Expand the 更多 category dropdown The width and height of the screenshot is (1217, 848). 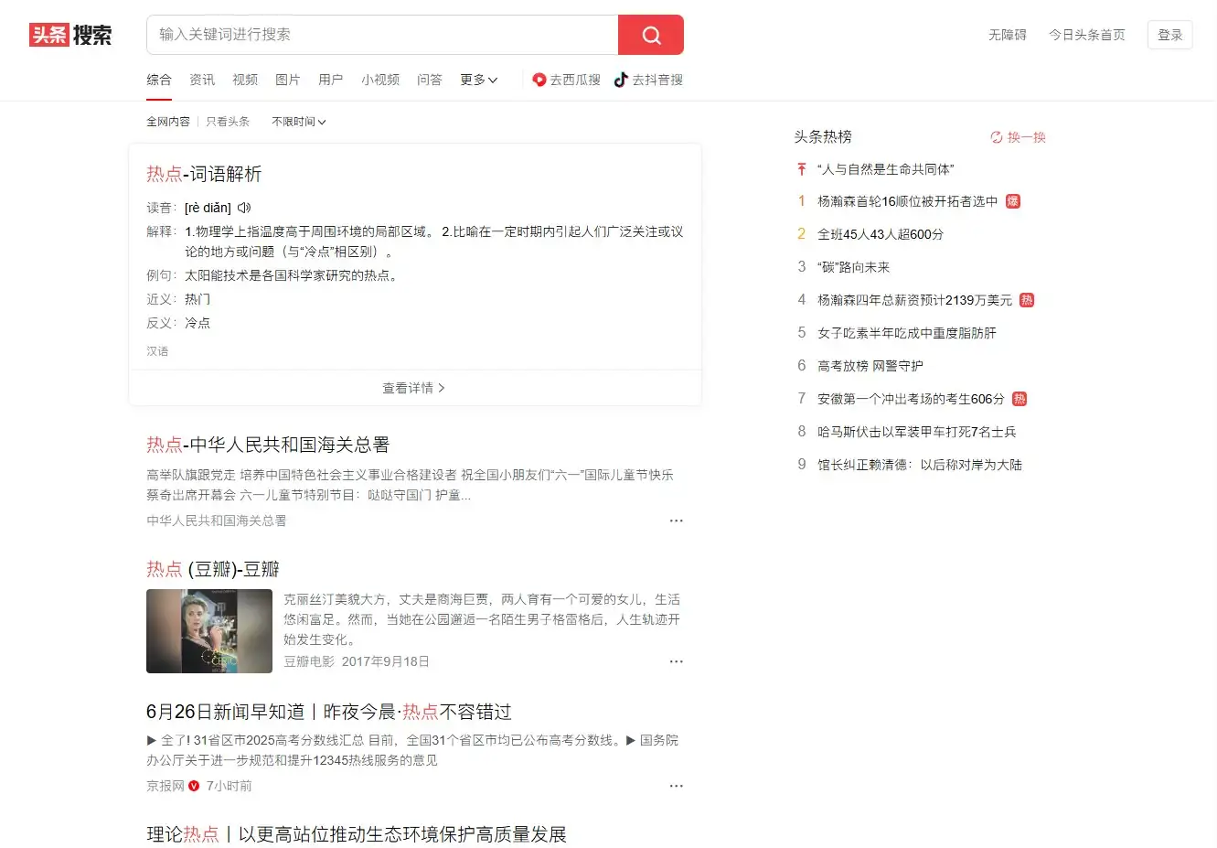point(478,80)
